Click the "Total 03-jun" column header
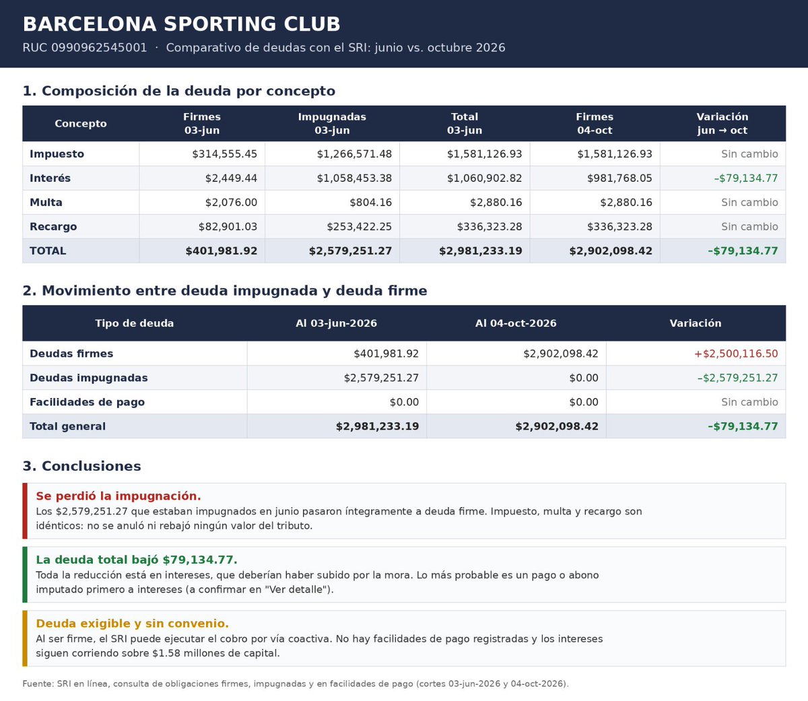The height and width of the screenshot is (701, 808). point(465,124)
